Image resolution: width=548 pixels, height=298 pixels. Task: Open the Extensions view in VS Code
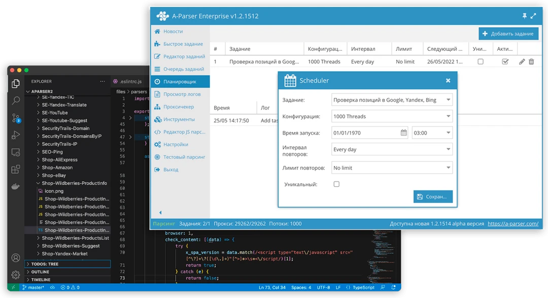(16, 169)
